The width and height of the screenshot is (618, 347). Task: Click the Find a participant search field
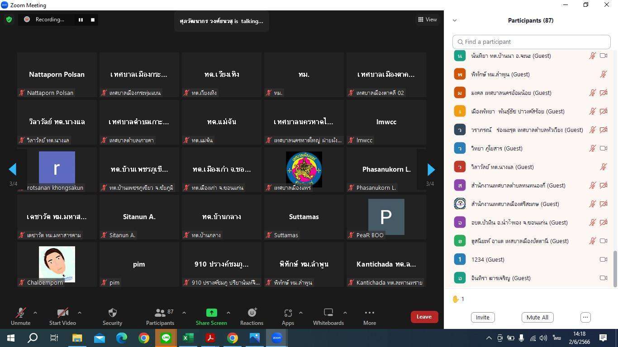click(x=531, y=42)
